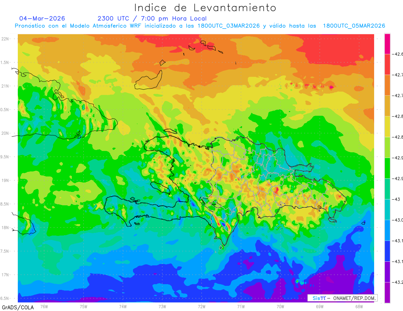
Task: Select the orange segment of the color scale
Action: pyautogui.click(x=387, y=85)
